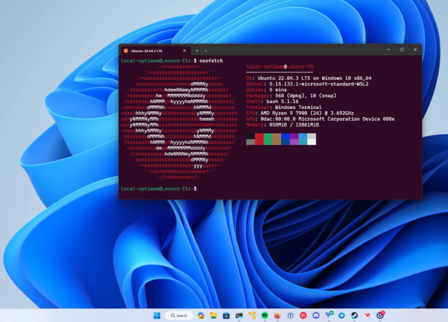The image size is (448, 322).
Task: Open the taskbar app with notification badge
Action: (380, 315)
